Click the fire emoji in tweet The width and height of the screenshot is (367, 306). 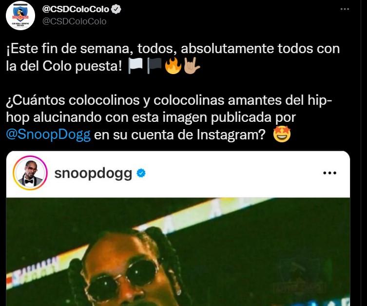pos(173,66)
